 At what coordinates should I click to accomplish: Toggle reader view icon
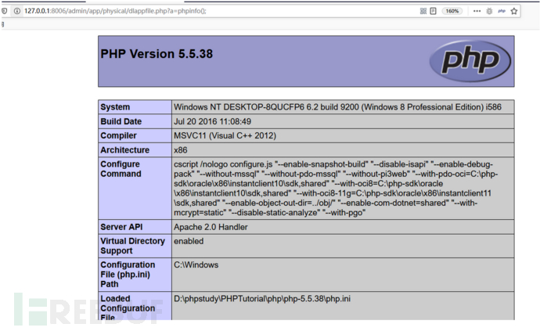(434, 11)
